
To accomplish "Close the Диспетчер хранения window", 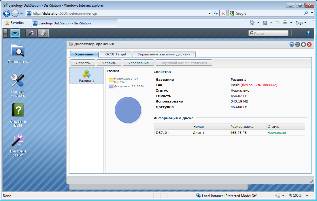I will pos(309,45).
